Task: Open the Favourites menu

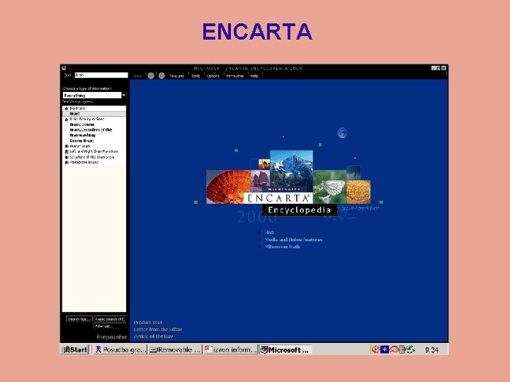Action: pyautogui.click(x=235, y=76)
